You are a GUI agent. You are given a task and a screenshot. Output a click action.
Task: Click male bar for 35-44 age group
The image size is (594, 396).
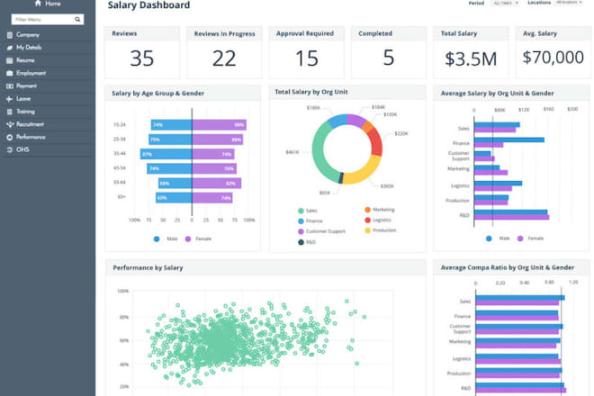click(166, 154)
